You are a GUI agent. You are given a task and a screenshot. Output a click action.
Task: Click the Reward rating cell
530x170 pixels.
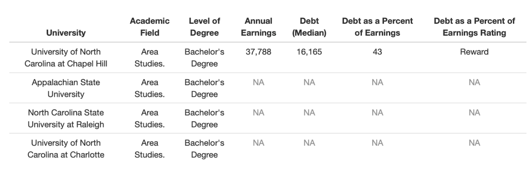474,52
